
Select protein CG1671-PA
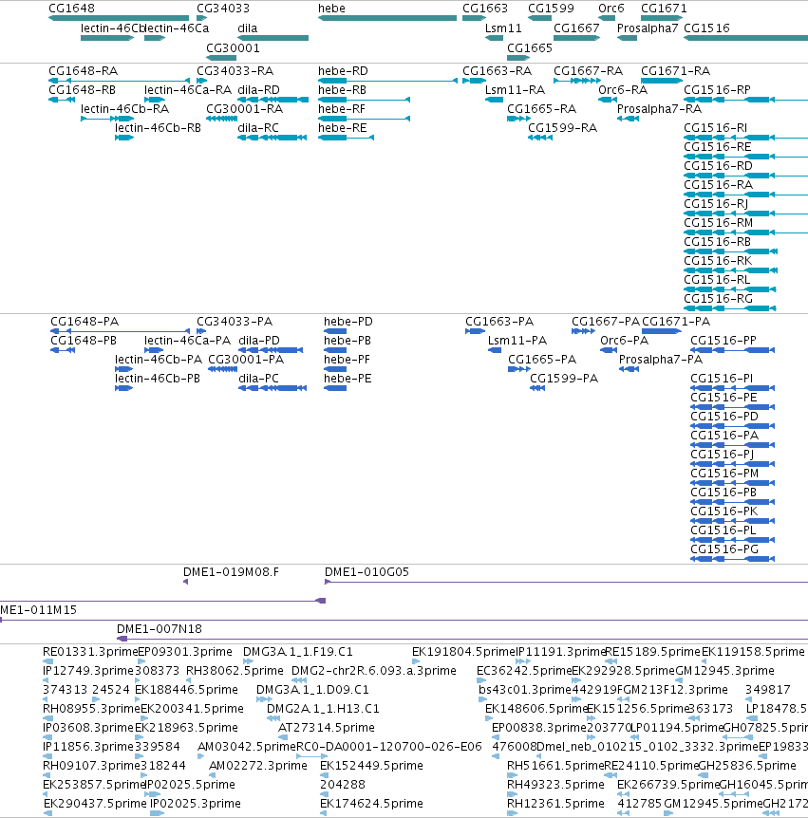662,331
